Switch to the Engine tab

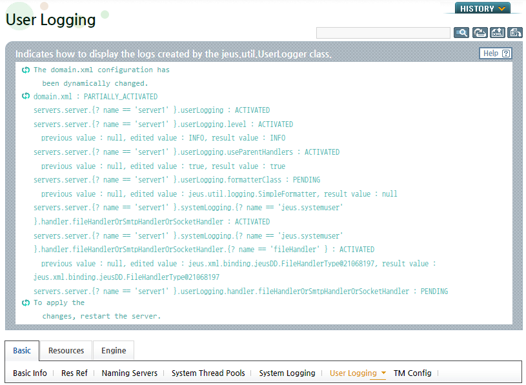click(x=114, y=350)
